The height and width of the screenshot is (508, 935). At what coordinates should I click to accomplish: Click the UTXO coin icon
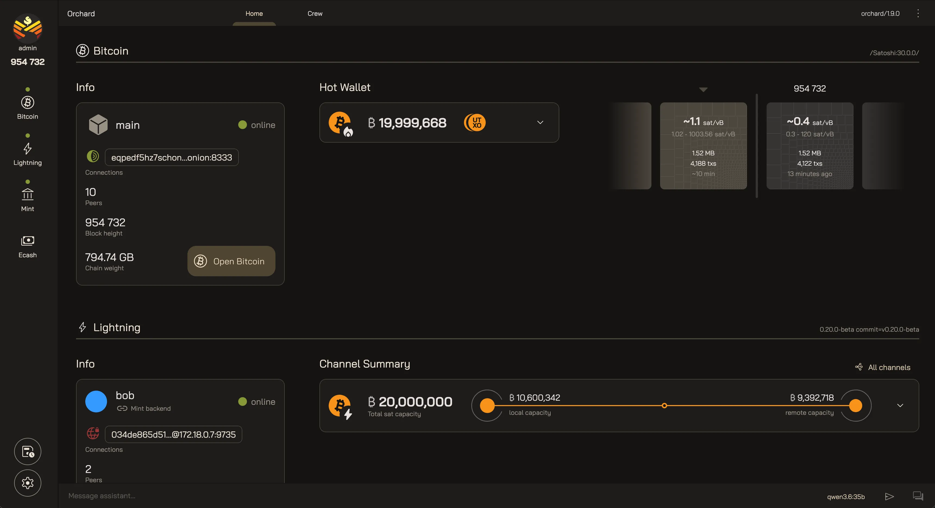[x=475, y=122]
